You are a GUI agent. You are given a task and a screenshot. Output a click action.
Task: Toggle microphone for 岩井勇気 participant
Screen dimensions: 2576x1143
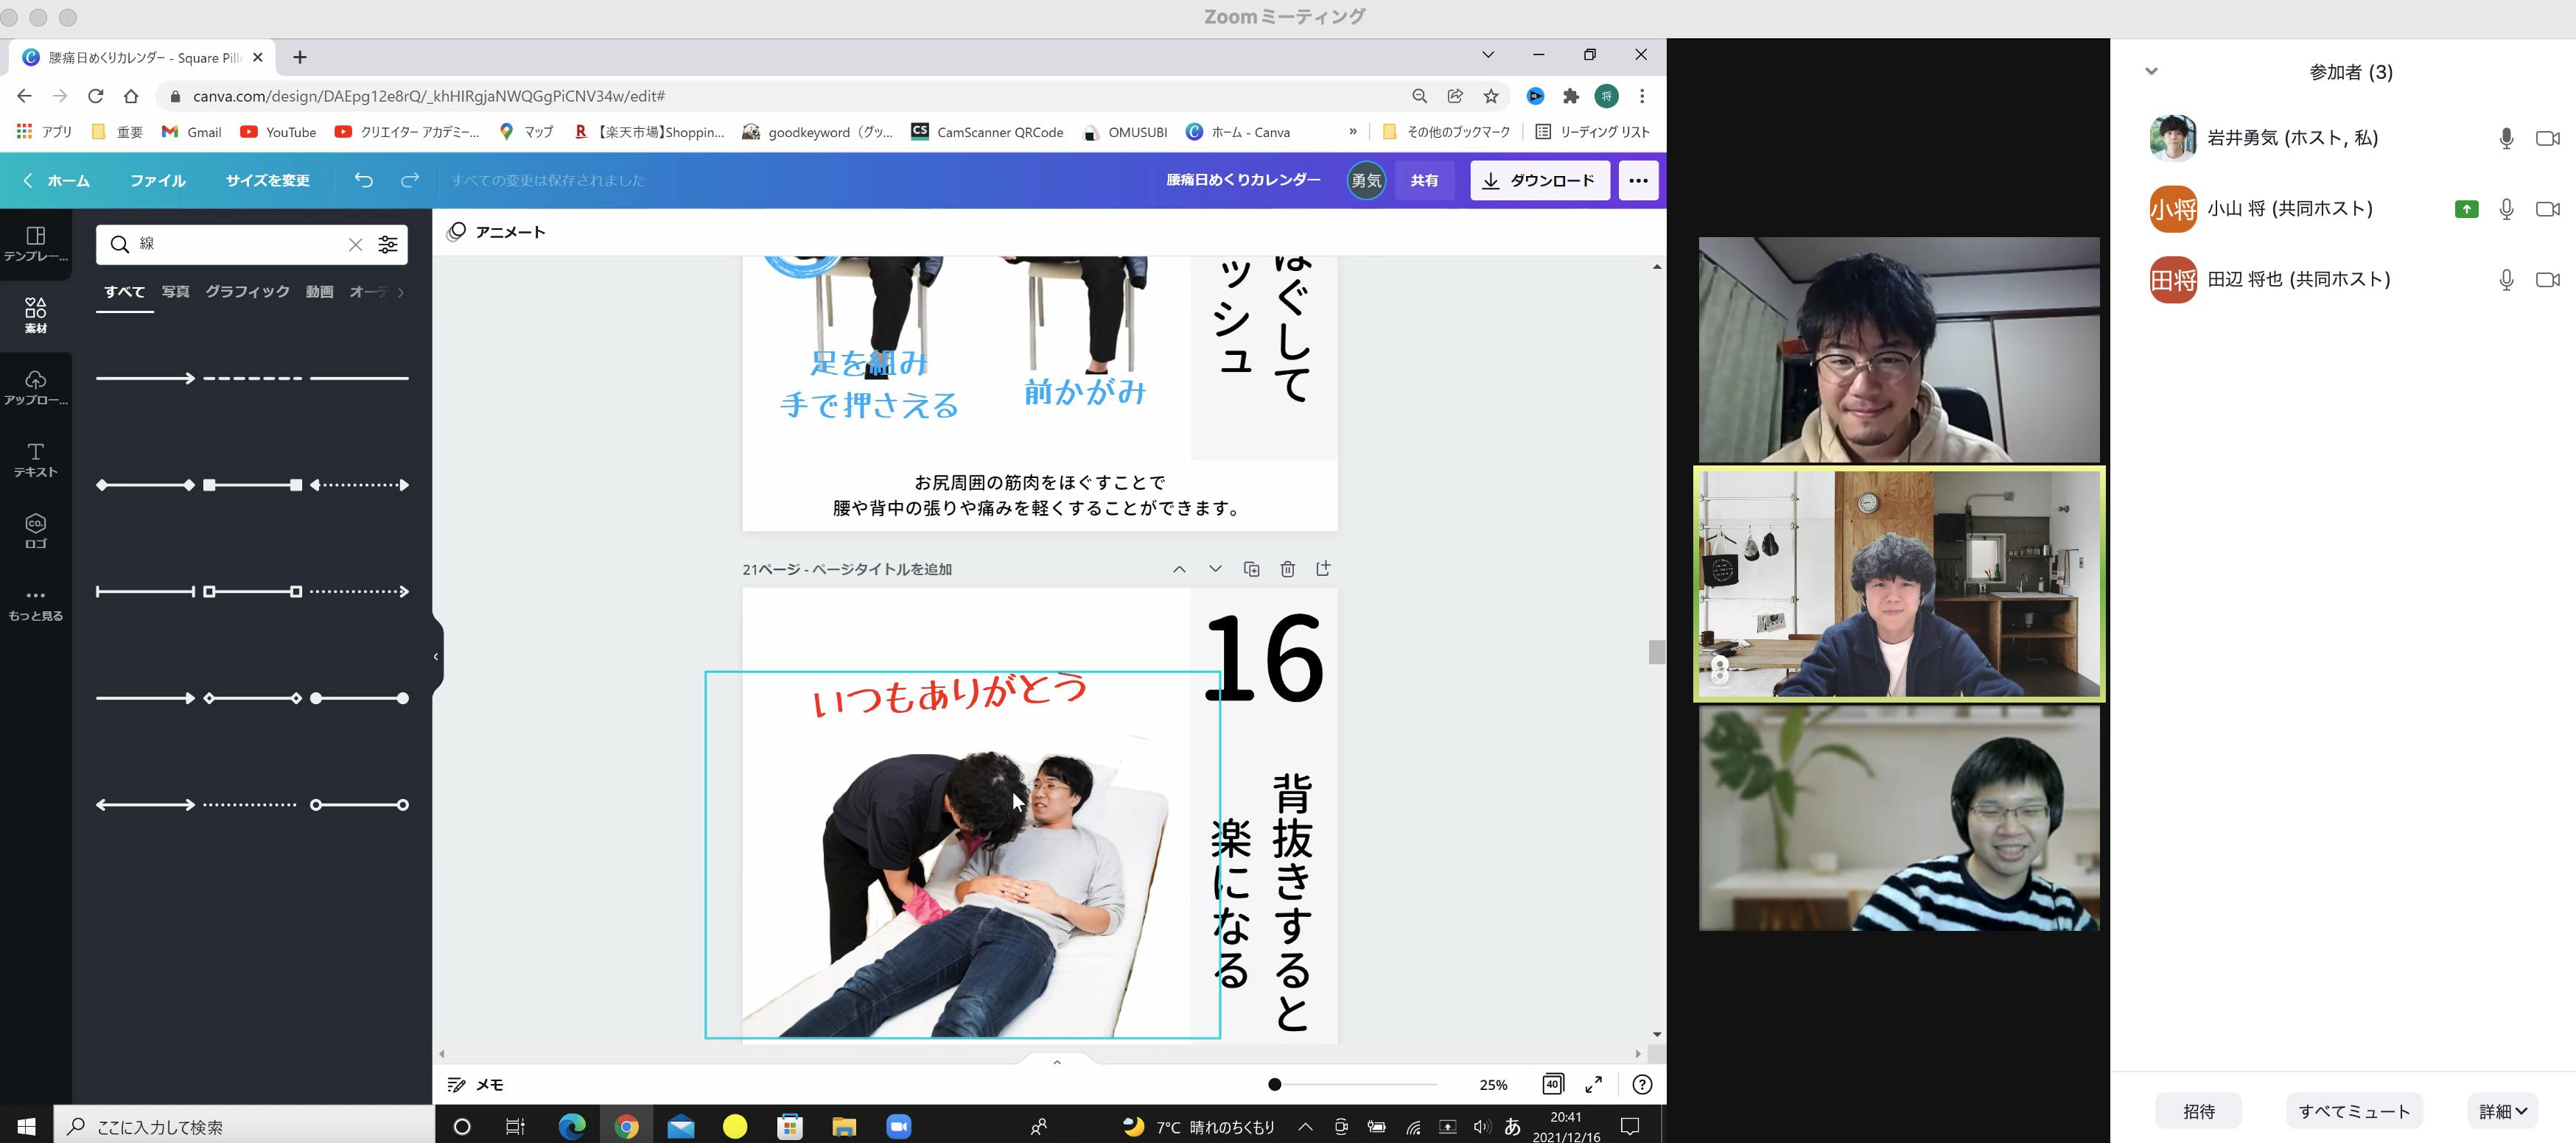pos(2506,138)
